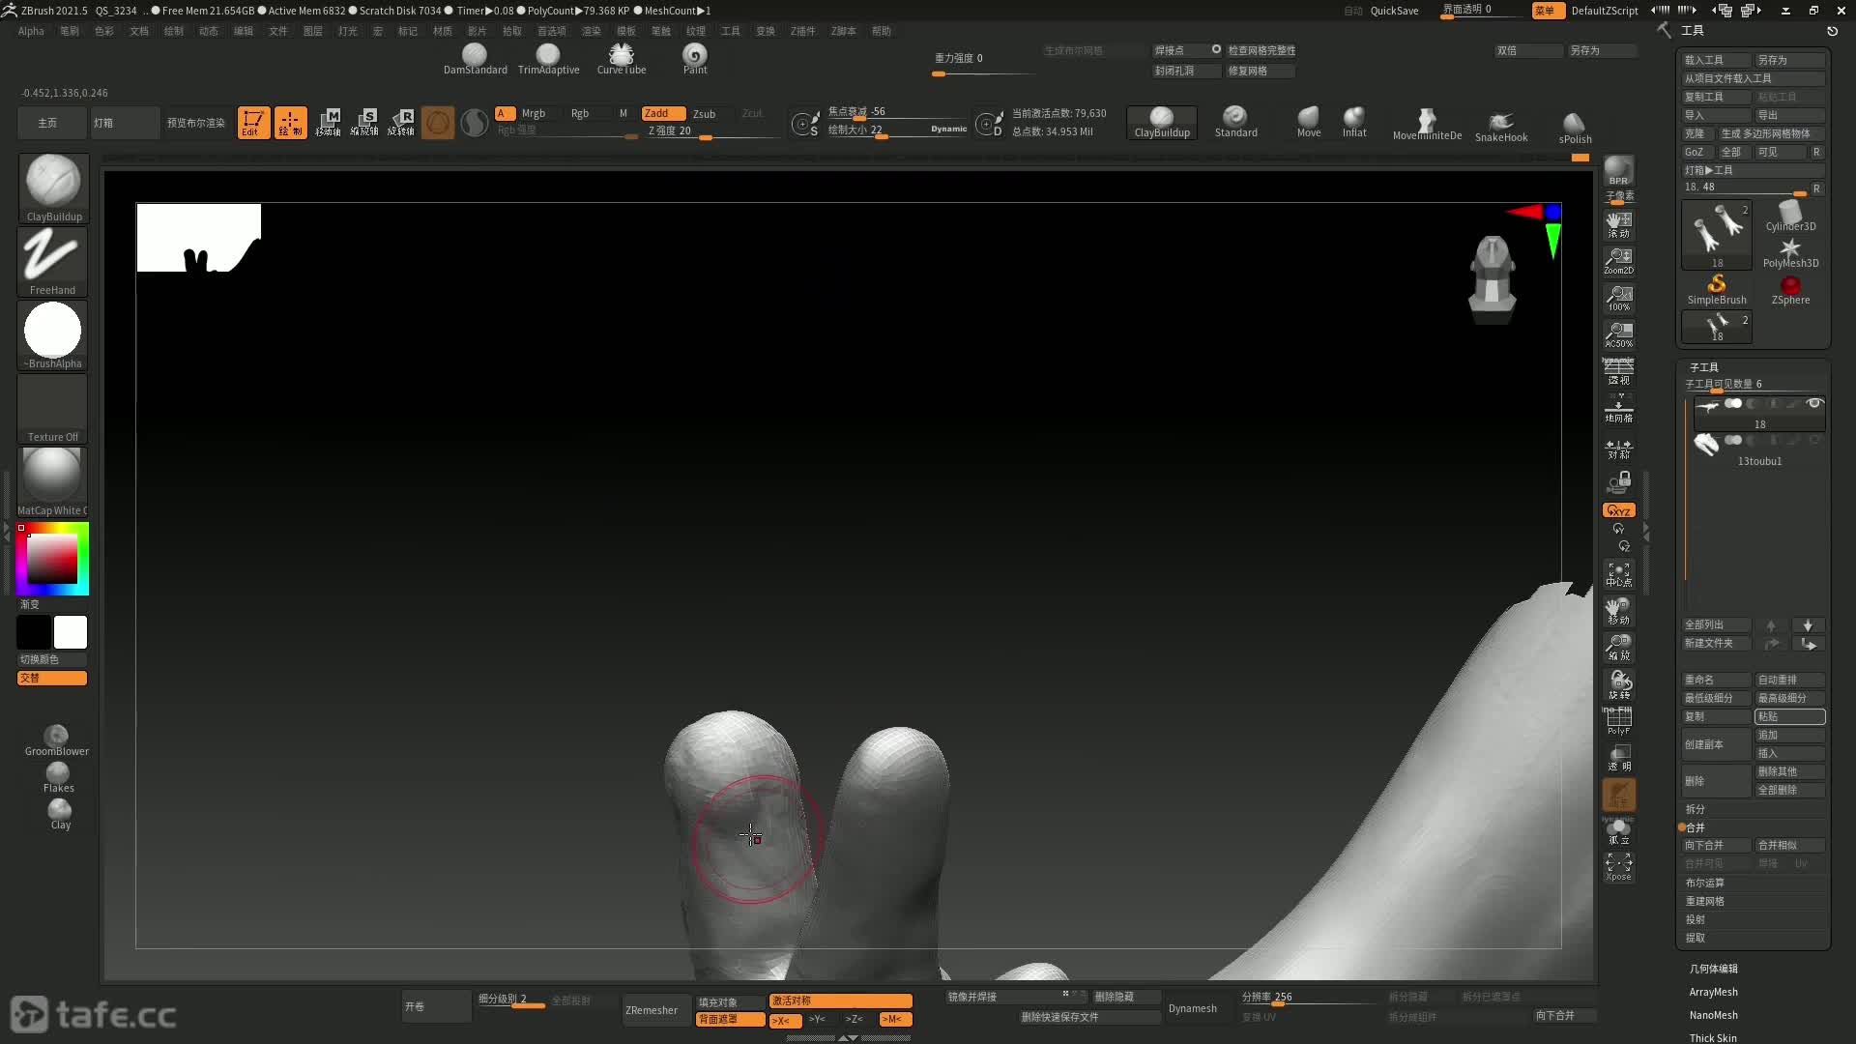The image size is (1856, 1044).
Task: Click the PolyF wireframe button
Action: (1618, 721)
